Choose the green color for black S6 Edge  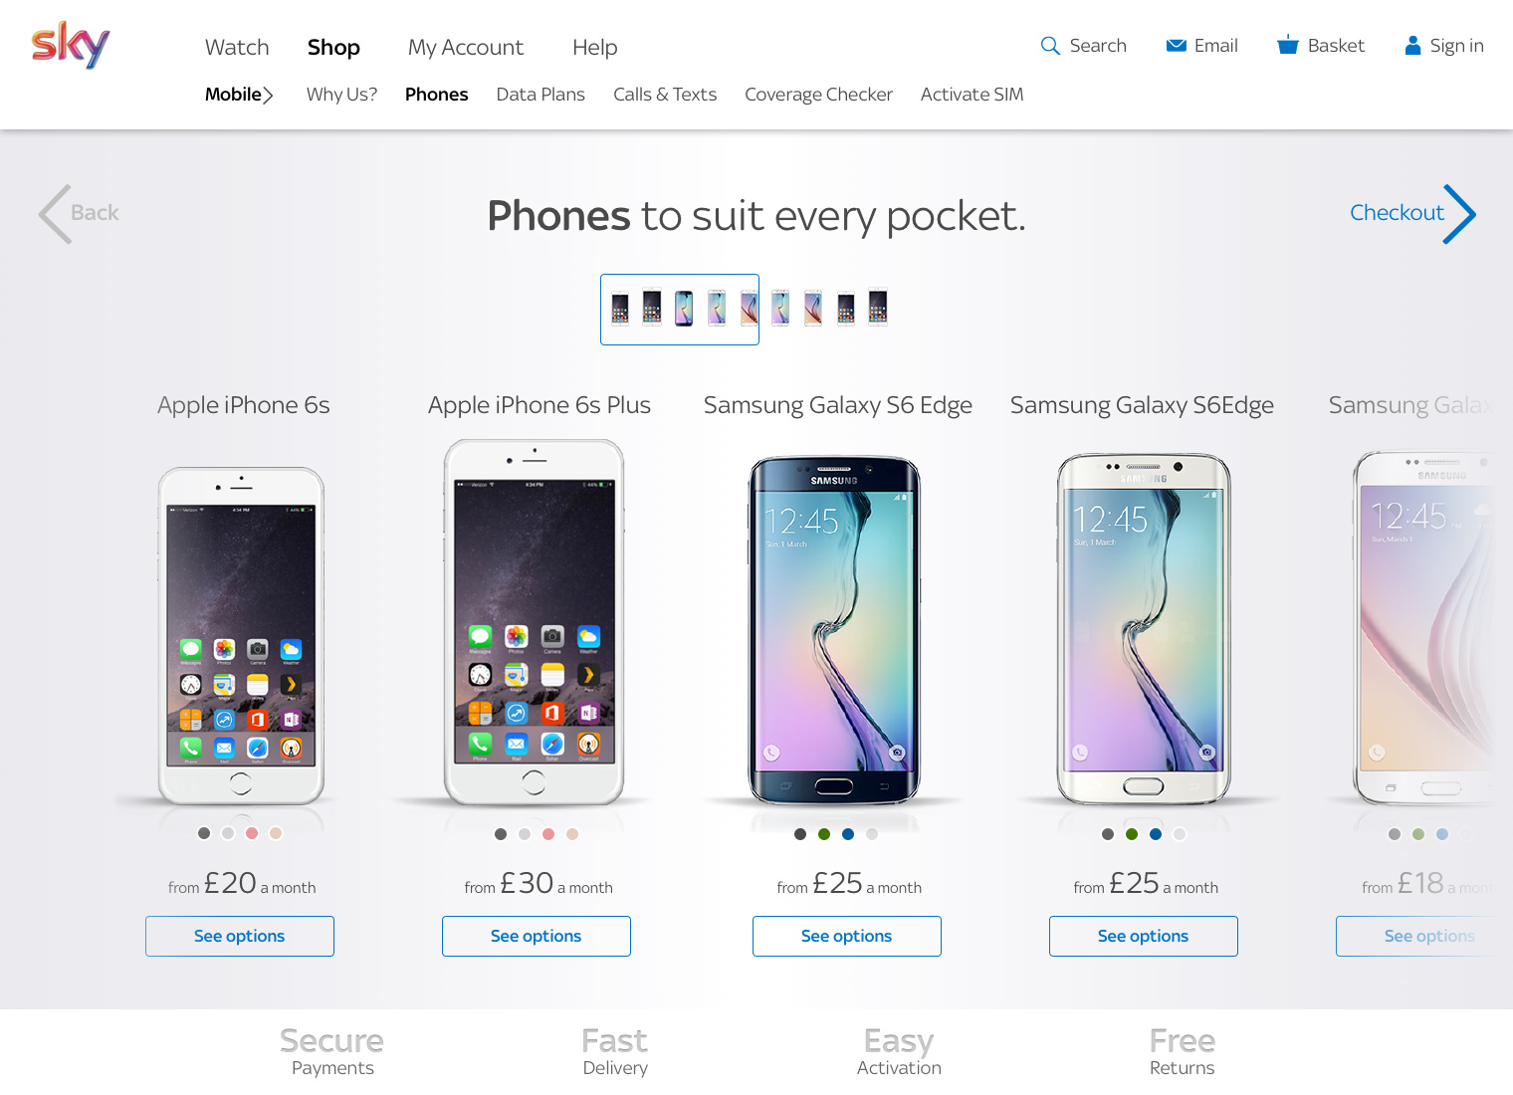pos(824,834)
